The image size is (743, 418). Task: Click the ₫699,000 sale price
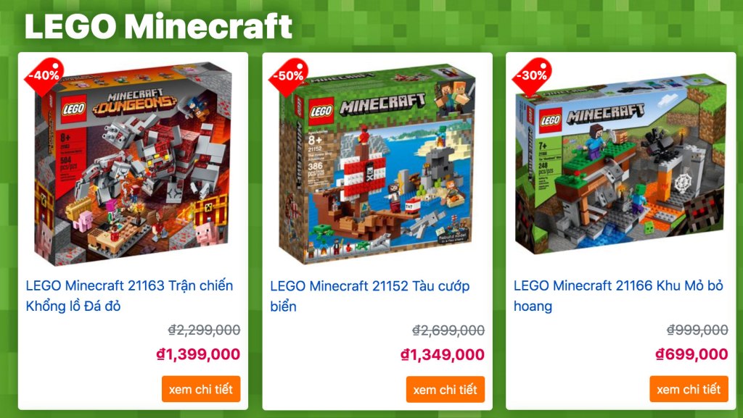(691, 354)
